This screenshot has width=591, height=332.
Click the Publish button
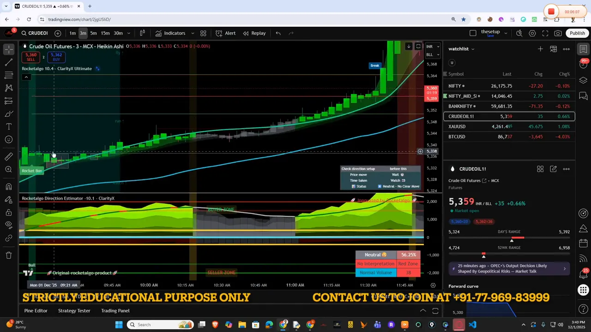[578, 33]
